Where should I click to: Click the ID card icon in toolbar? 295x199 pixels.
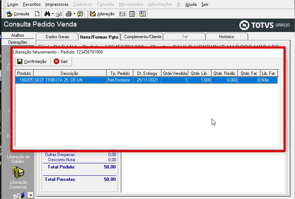122,14
